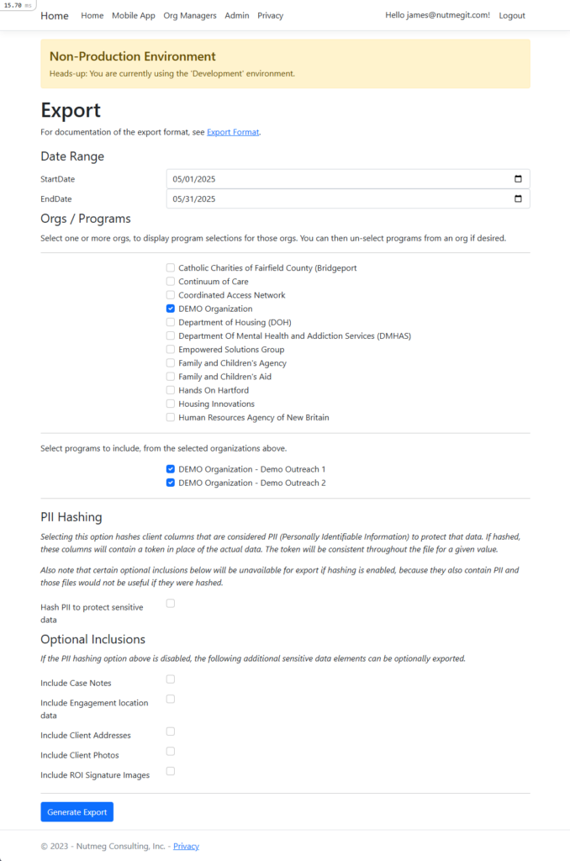Open the Mobile App menu item

coord(134,15)
